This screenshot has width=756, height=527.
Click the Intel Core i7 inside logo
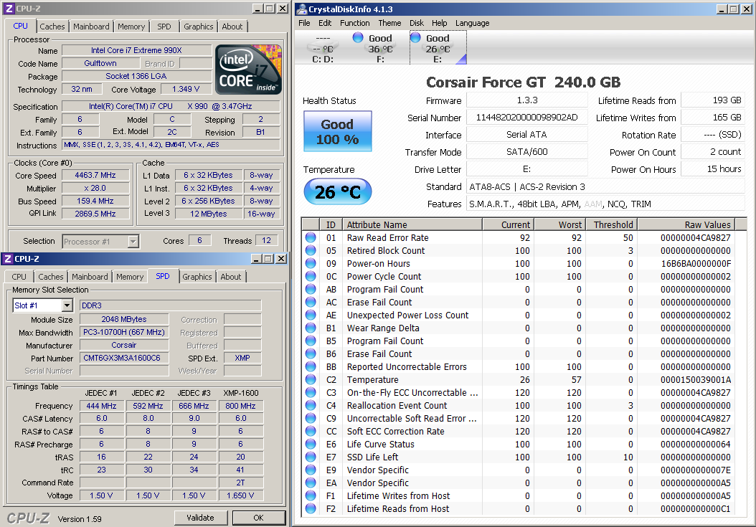pyautogui.click(x=248, y=70)
